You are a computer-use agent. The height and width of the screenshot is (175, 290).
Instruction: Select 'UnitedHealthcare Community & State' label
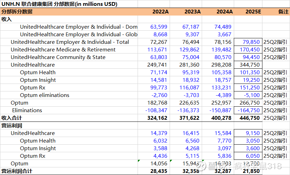click(x=58, y=57)
